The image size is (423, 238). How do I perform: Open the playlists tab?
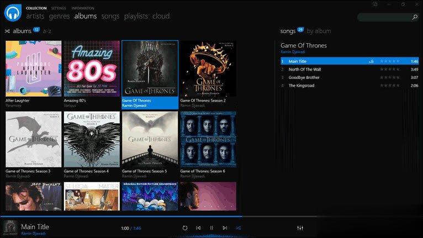pos(136,16)
